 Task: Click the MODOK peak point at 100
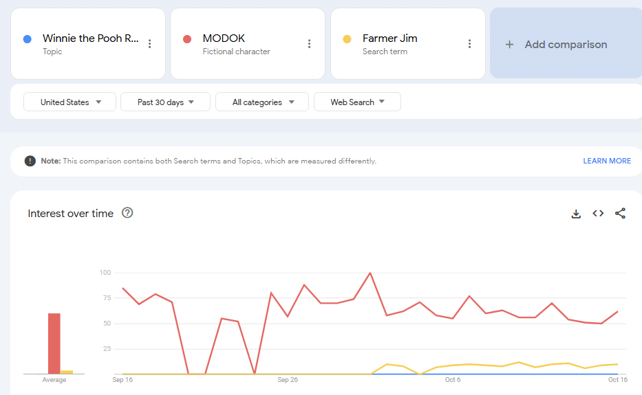(370, 273)
